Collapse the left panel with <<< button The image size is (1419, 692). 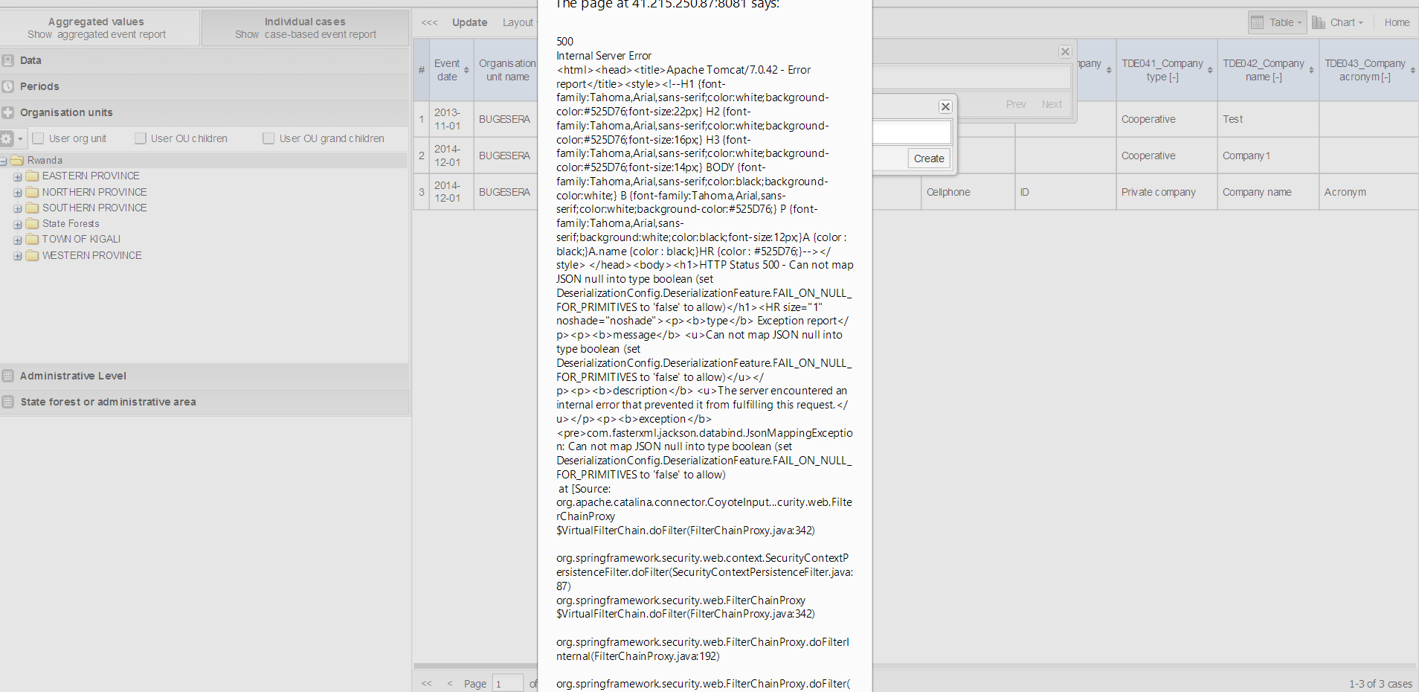pyautogui.click(x=429, y=22)
